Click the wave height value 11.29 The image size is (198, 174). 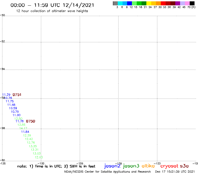(x=6, y=95)
